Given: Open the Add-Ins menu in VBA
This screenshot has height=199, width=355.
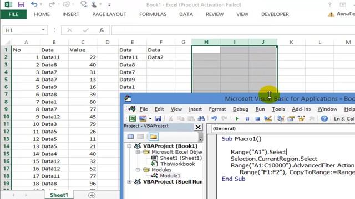Looking at the screenshot, I should (x=301, y=109).
